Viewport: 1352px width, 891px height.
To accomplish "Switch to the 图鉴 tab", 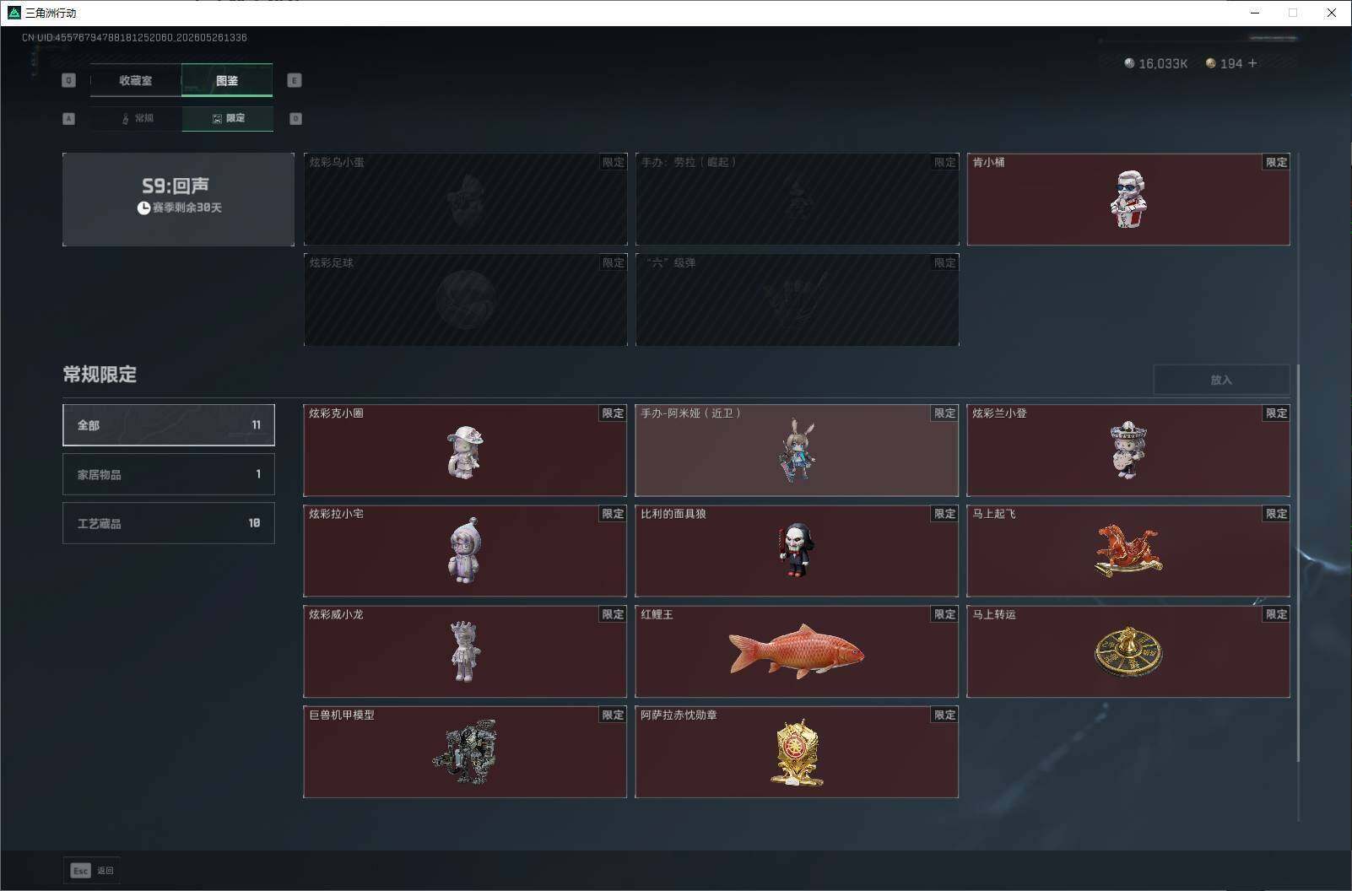I will (227, 80).
